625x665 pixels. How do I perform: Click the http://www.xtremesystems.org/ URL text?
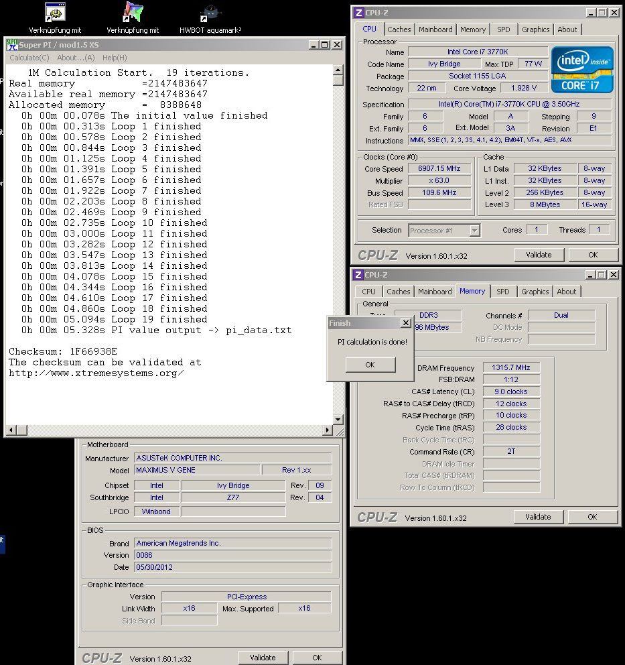(96, 373)
